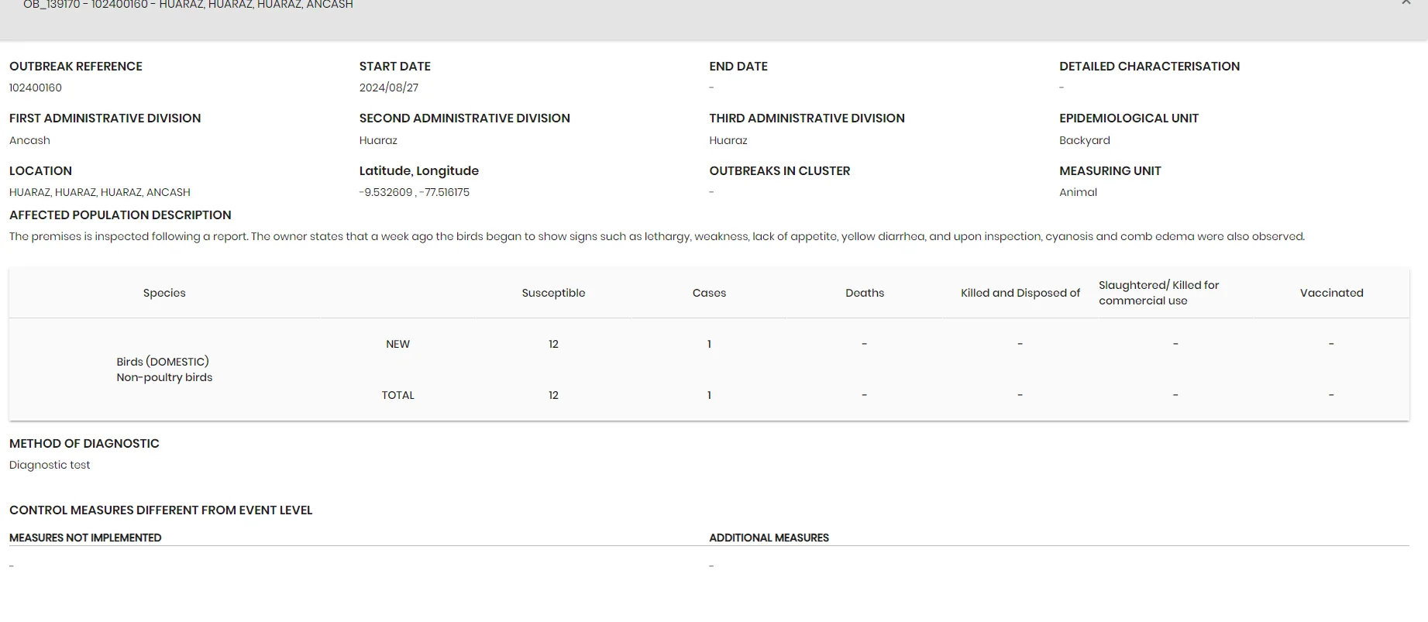Click the Cases column header
This screenshot has width=1428, height=622.
click(709, 293)
